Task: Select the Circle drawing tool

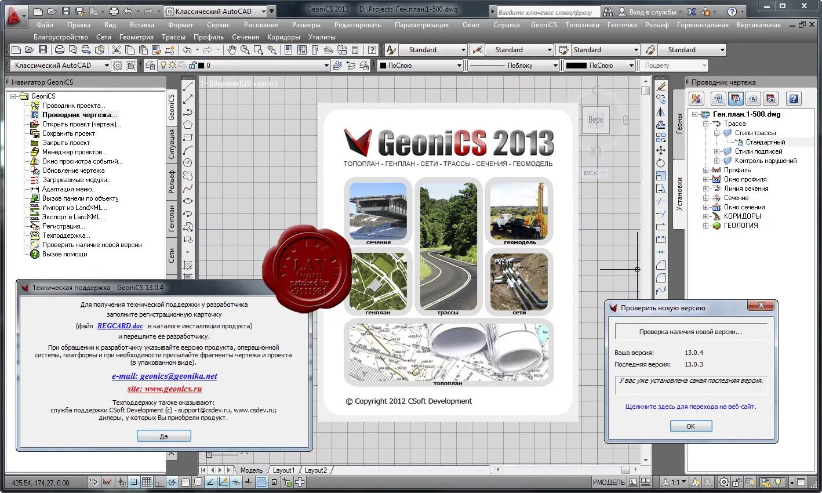Action: [x=188, y=163]
